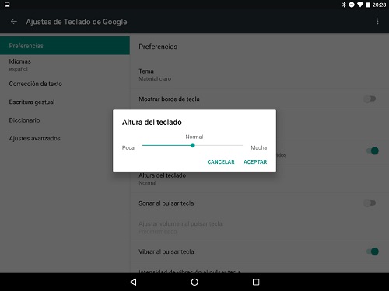
Task: Toggle the enabled switch behind the dialog
Action: tap(373, 151)
